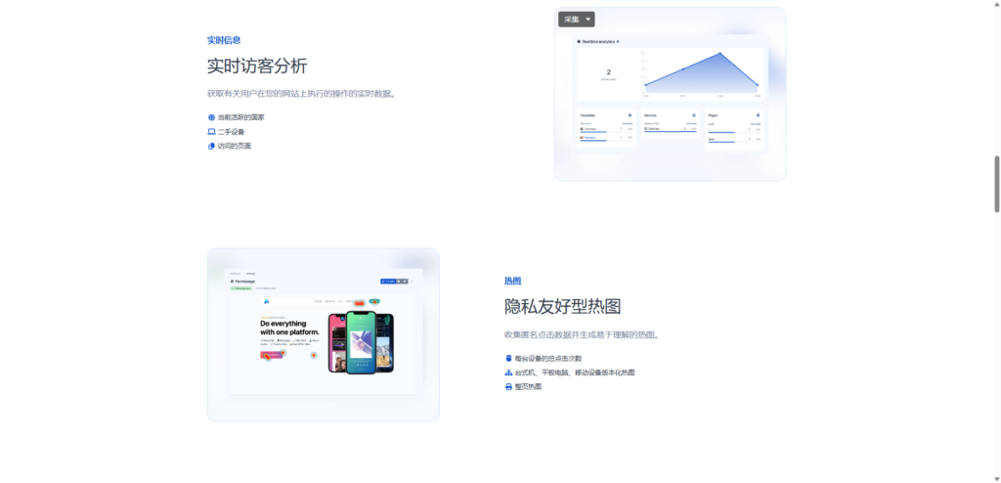The height and width of the screenshot is (483, 1001).
Task: Click the description 收集匿名点击数据并生成易于理解的热图
Action: click(x=583, y=334)
